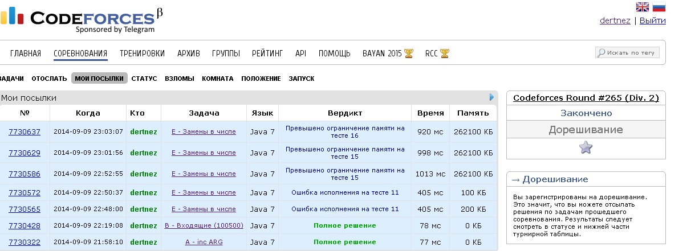Click the 100 КБ memory cell

[x=473, y=192]
